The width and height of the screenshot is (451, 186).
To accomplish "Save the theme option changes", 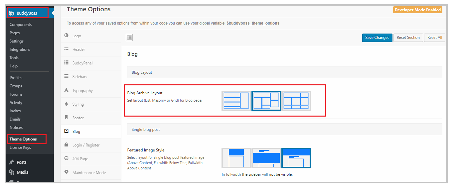I will (377, 38).
